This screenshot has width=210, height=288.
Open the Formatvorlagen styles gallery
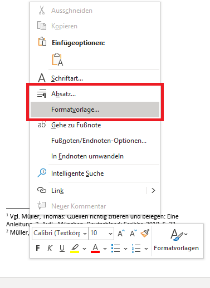coord(177,240)
